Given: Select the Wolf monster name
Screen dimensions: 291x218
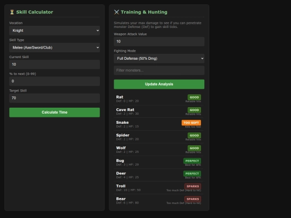Looking at the screenshot, I should (121, 148).
